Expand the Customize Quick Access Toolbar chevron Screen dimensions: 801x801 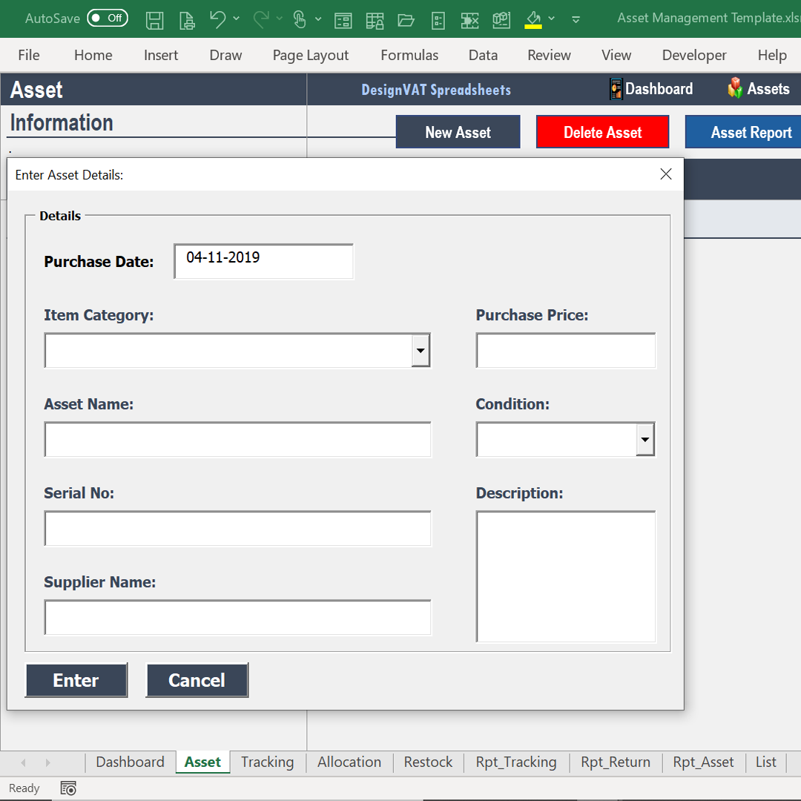point(576,20)
